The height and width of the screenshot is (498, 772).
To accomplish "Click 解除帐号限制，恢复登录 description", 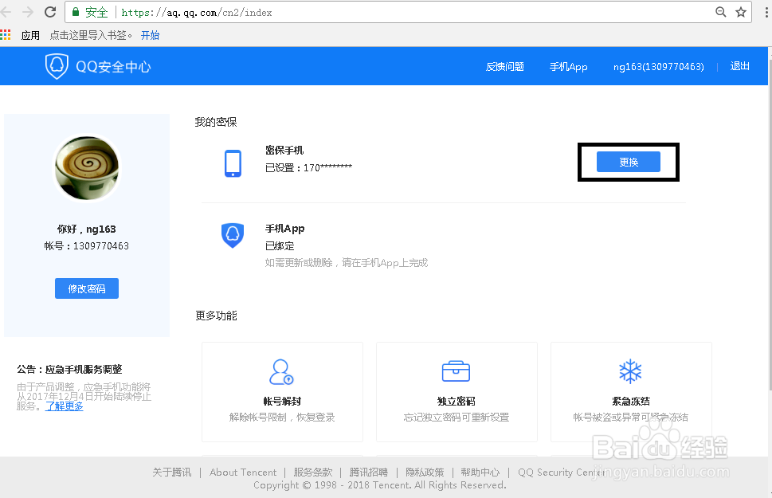I will (282, 418).
